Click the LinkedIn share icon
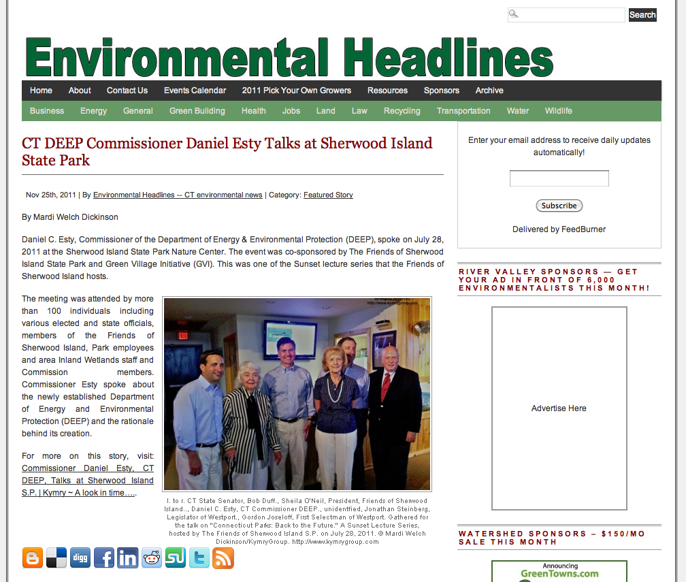 (128, 558)
